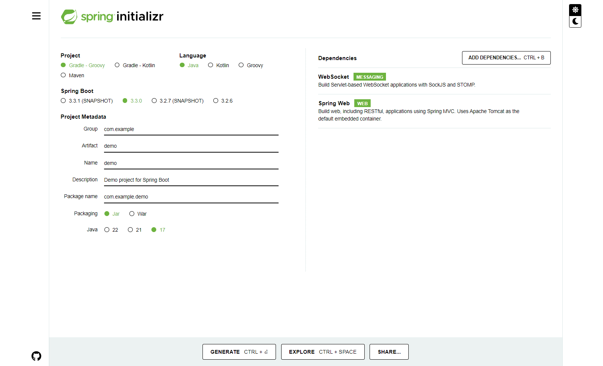603x366 pixels.
Task: Choose Java as the language
Action: click(x=189, y=65)
